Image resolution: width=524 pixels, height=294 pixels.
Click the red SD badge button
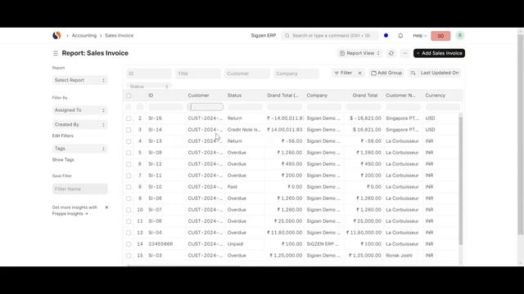point(440,36)
